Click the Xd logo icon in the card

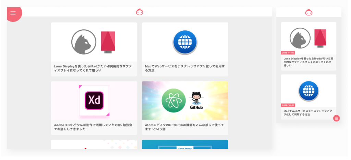(94, 101)
